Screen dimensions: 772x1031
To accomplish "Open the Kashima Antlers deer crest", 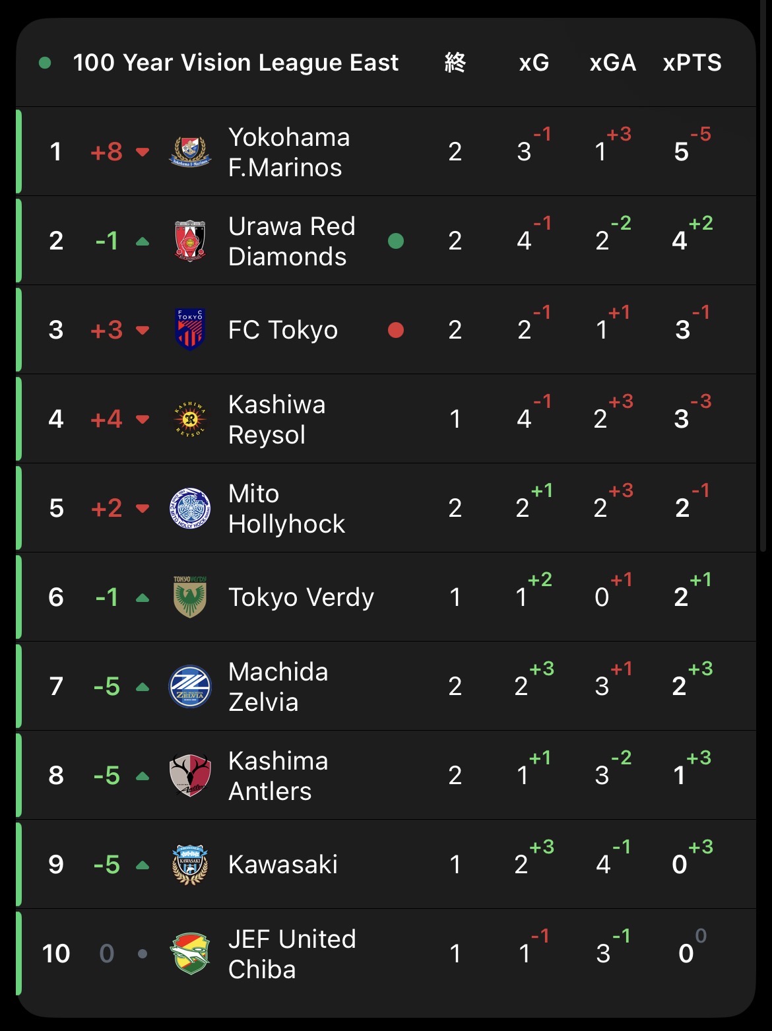I will pyautogui.click(x=190, y=776).
